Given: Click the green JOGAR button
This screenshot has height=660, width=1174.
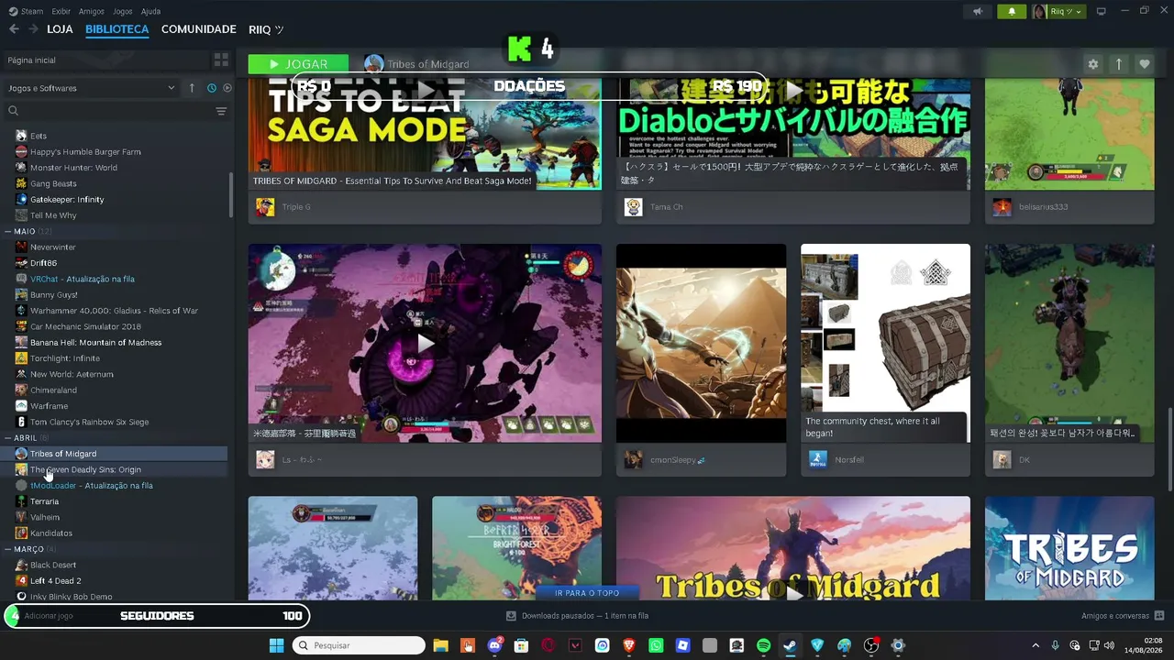Looking at the screenshot, I should pos(298,64).
